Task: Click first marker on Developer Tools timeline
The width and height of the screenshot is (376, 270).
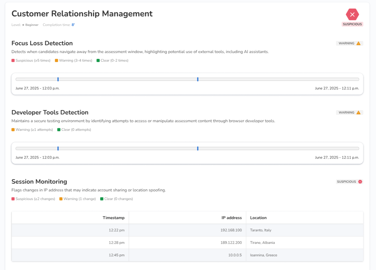Action: point(58,148)
